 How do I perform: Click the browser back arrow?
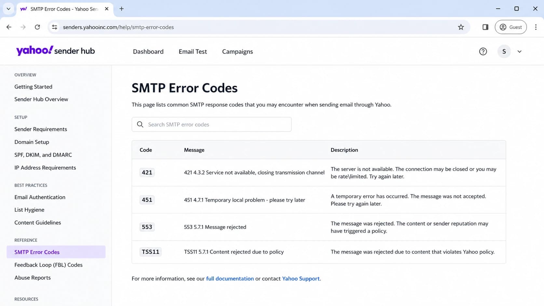click(x=9, y=27)
